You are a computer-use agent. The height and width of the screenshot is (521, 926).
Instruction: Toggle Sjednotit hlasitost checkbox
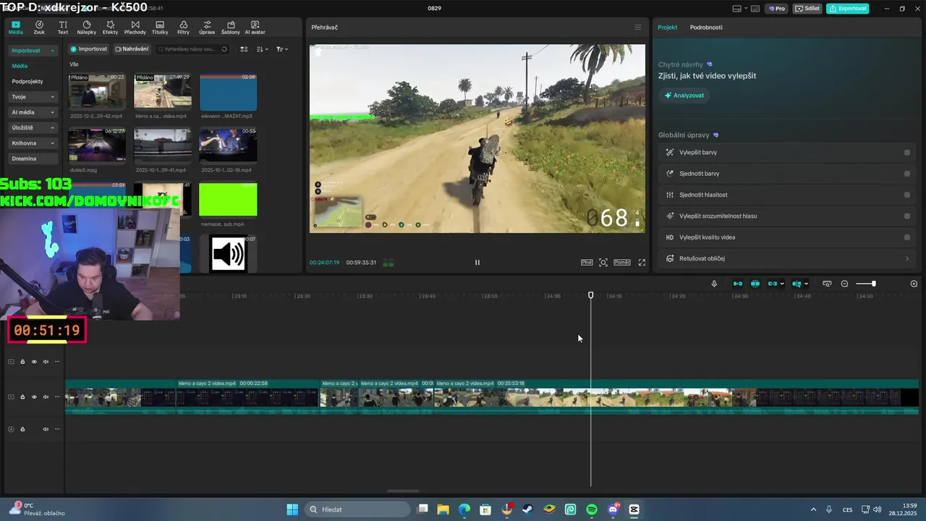[x=907, y=195]
